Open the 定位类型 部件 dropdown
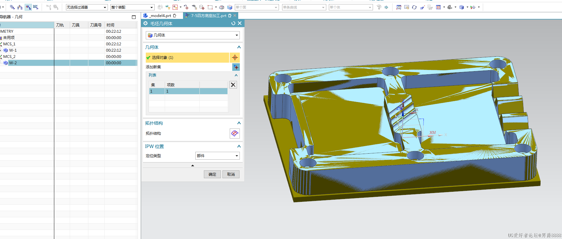The image size is (562, 239). pos(217,156)
